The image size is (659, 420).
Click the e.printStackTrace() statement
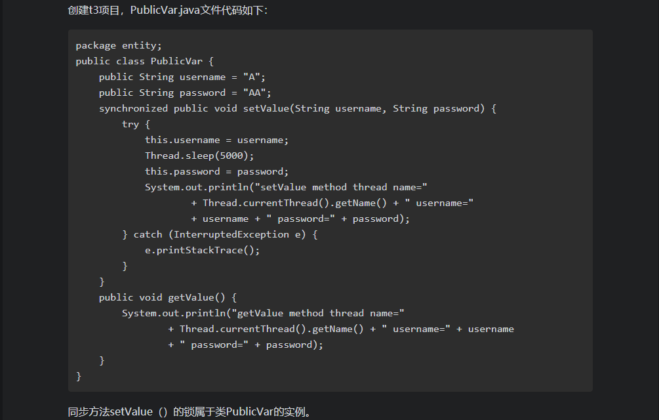tap(202, 251)
